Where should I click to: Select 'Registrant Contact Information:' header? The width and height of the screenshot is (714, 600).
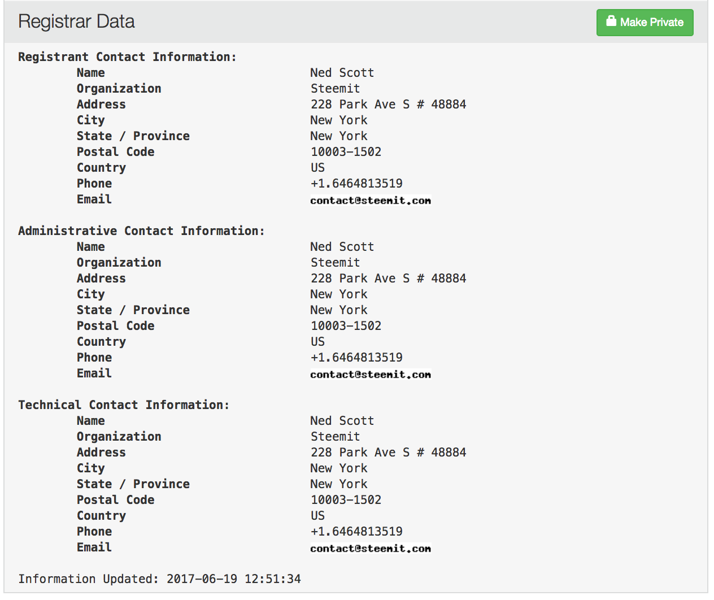(x=127, y=57)
